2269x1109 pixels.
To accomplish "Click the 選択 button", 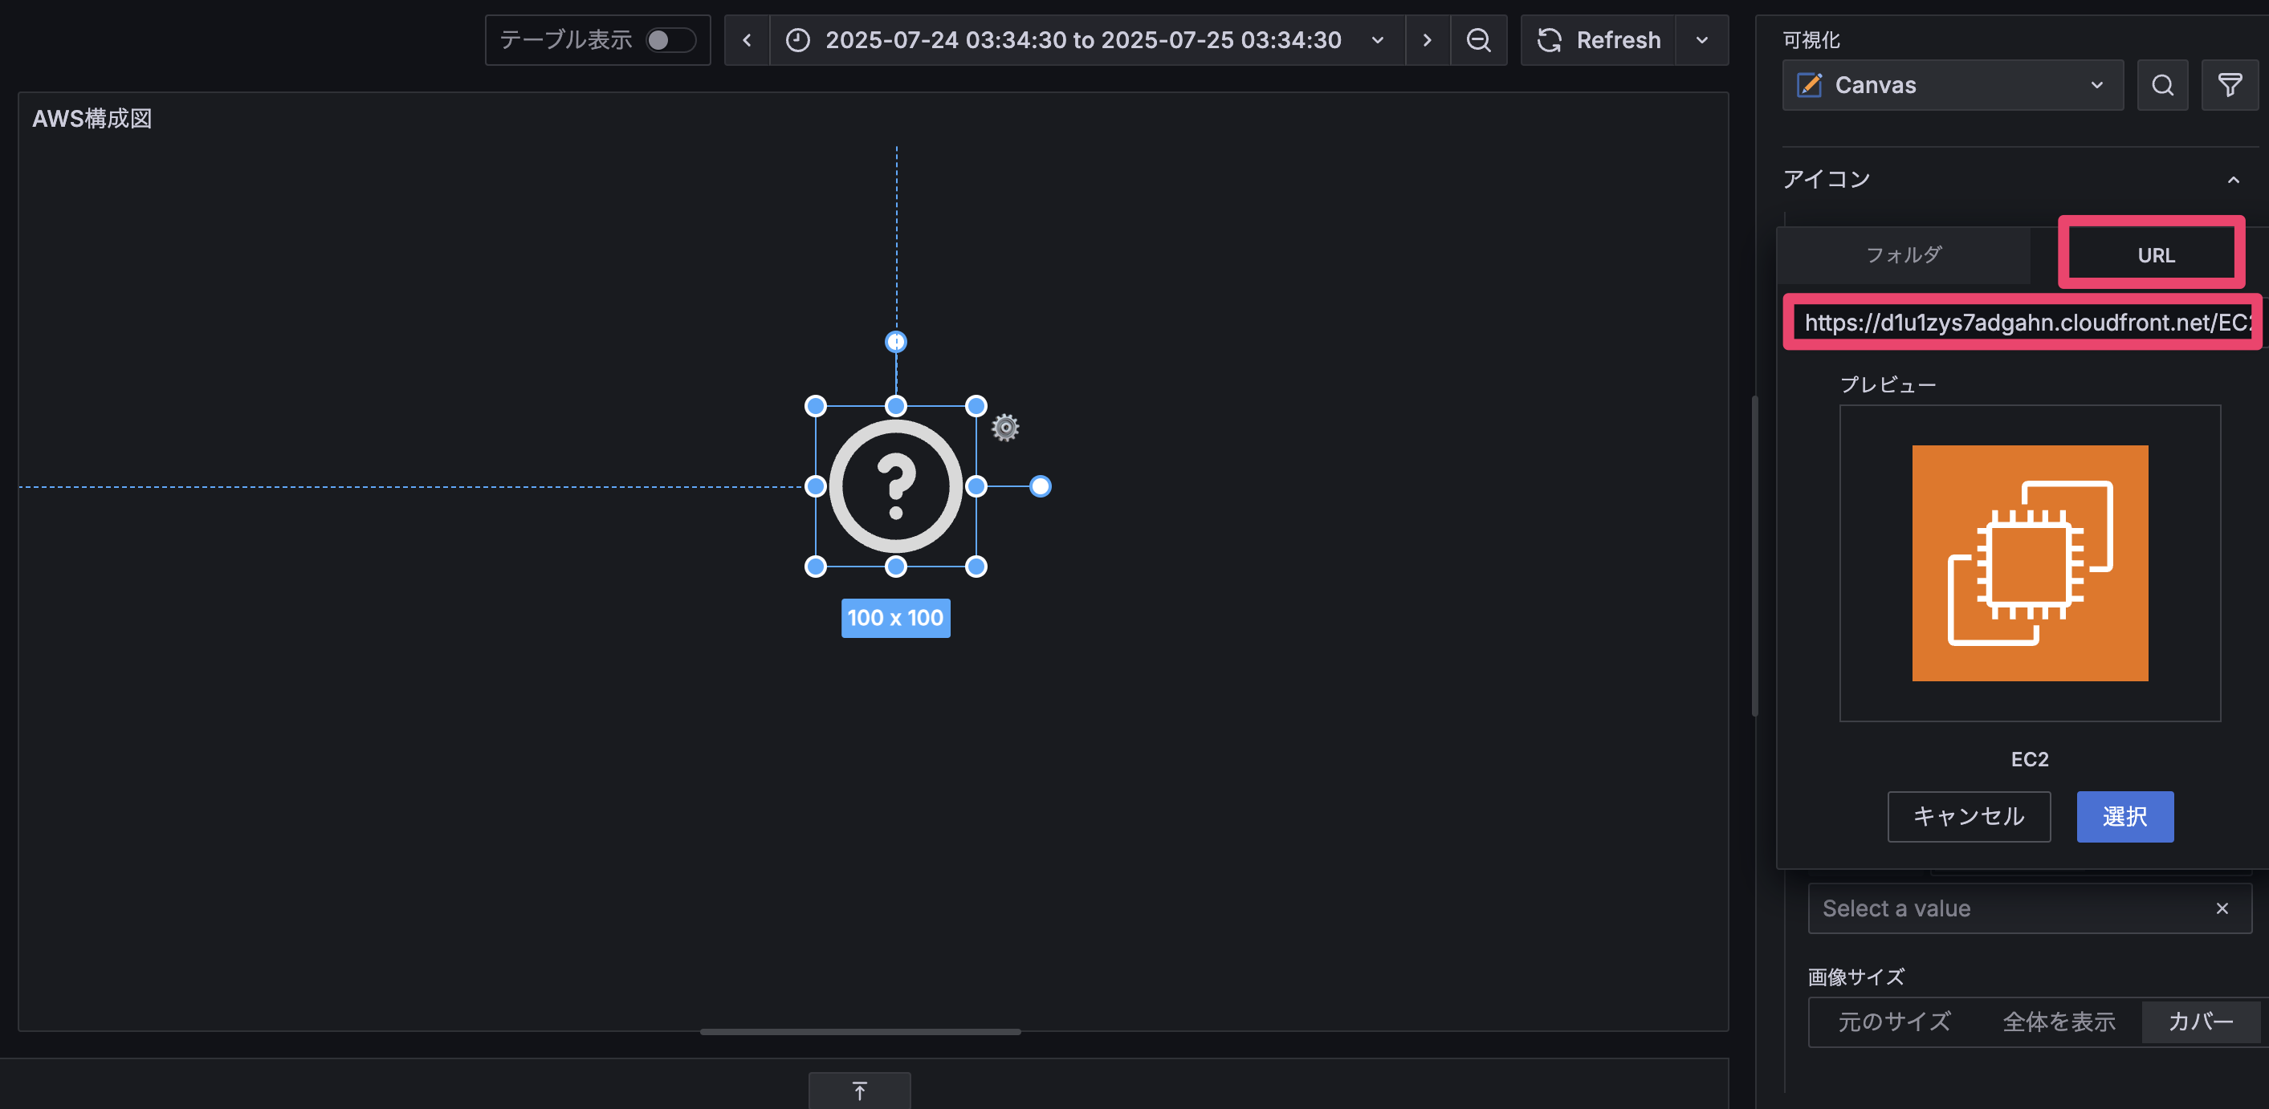I will 2124,817.
